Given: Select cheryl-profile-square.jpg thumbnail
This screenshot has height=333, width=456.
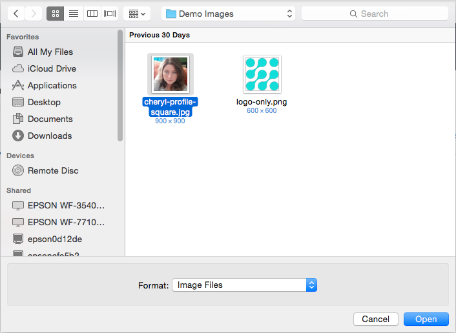Looking at the screenshot, I should [x=171, y=74].
